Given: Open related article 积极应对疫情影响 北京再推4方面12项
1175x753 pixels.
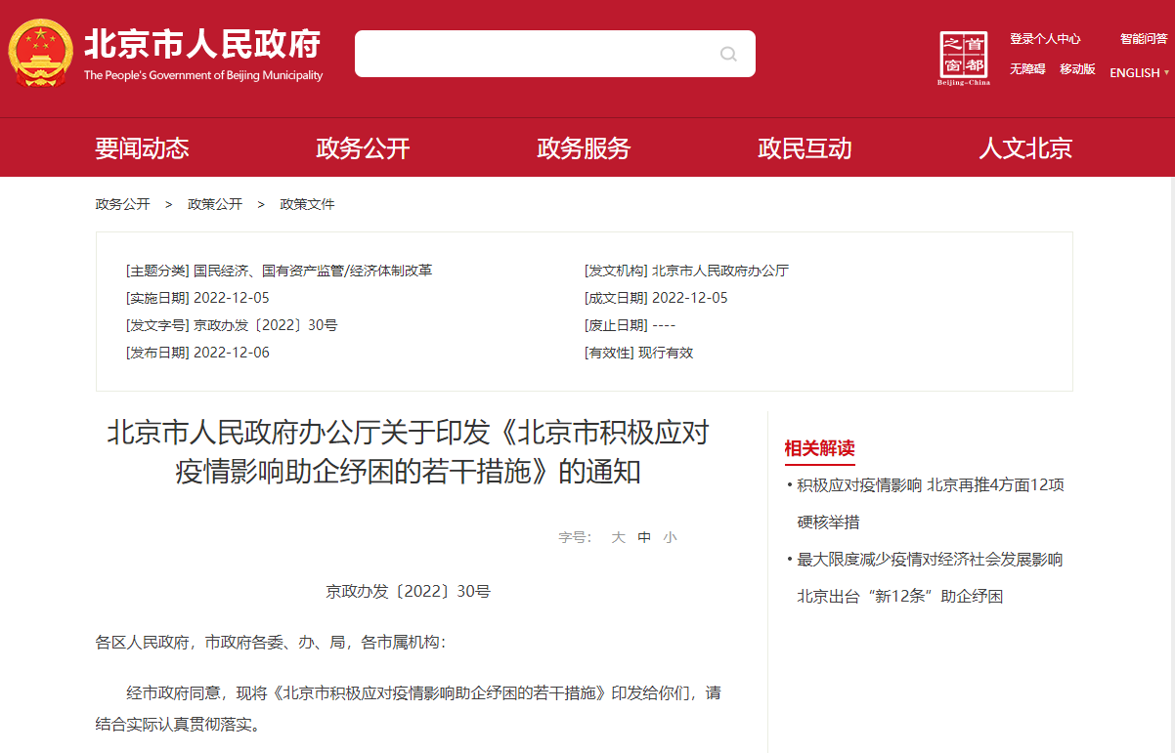Looking at the screenshot, I should pyautogui.click(x=930, y=485).
